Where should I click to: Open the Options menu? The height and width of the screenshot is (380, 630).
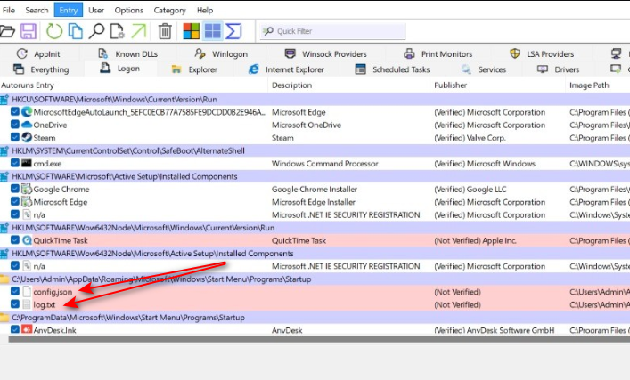click(x=129, y=10)
